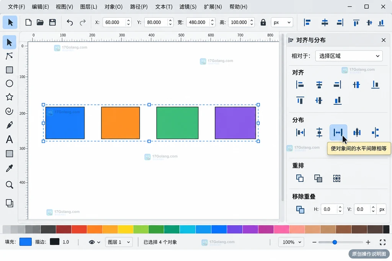
Task: Select the green rectangle on canvas
Action: (x=177, y=123)
